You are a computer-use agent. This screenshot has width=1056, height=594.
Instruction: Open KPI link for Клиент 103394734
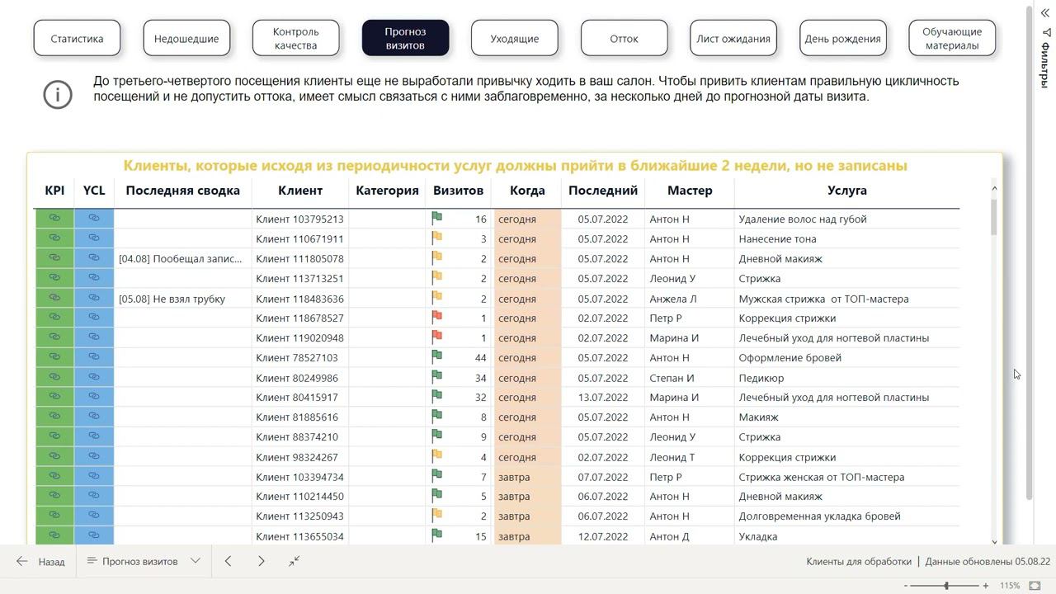click(54, 476)
